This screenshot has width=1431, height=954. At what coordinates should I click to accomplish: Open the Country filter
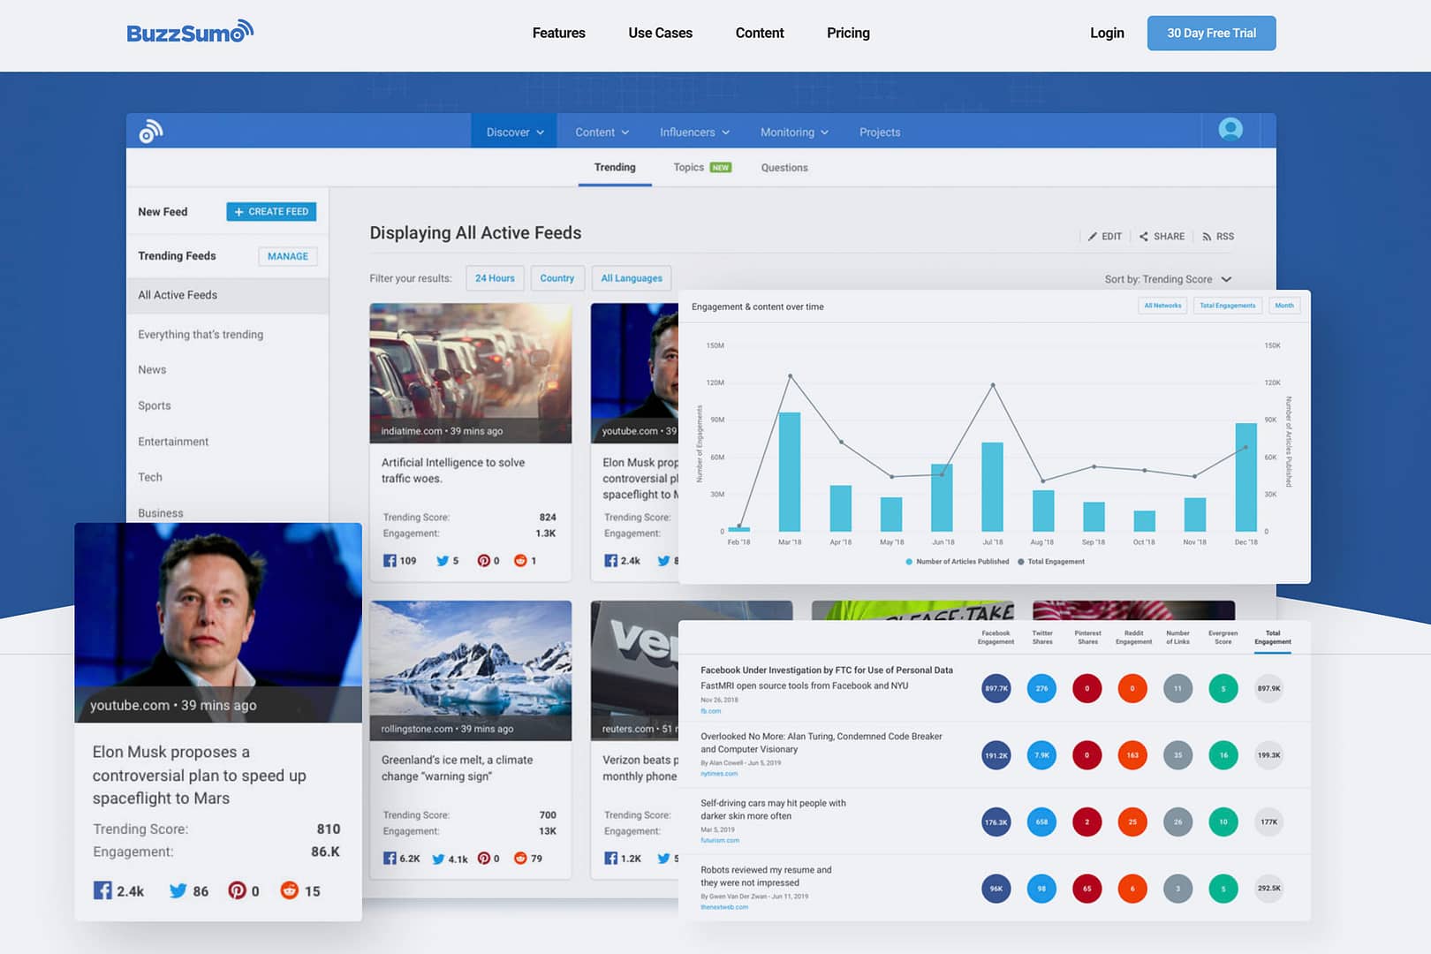pos(556,278)
